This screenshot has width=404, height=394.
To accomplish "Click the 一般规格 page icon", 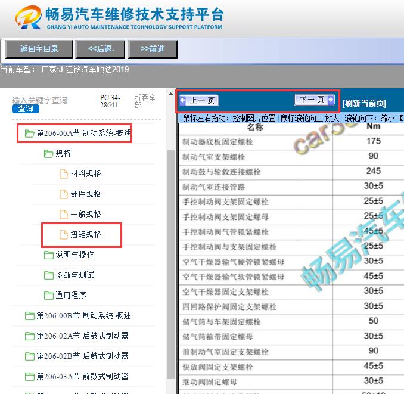I will point(64,215).
